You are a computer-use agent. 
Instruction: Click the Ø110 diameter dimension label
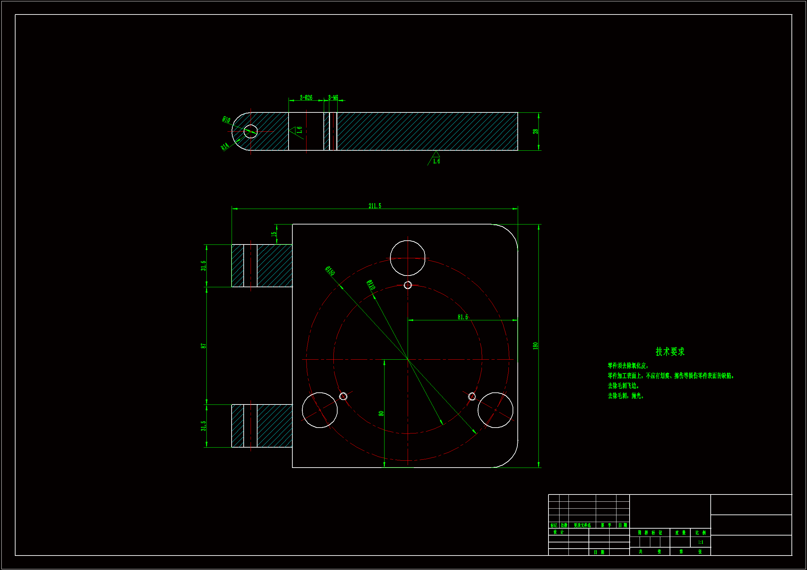pos(371,285)
